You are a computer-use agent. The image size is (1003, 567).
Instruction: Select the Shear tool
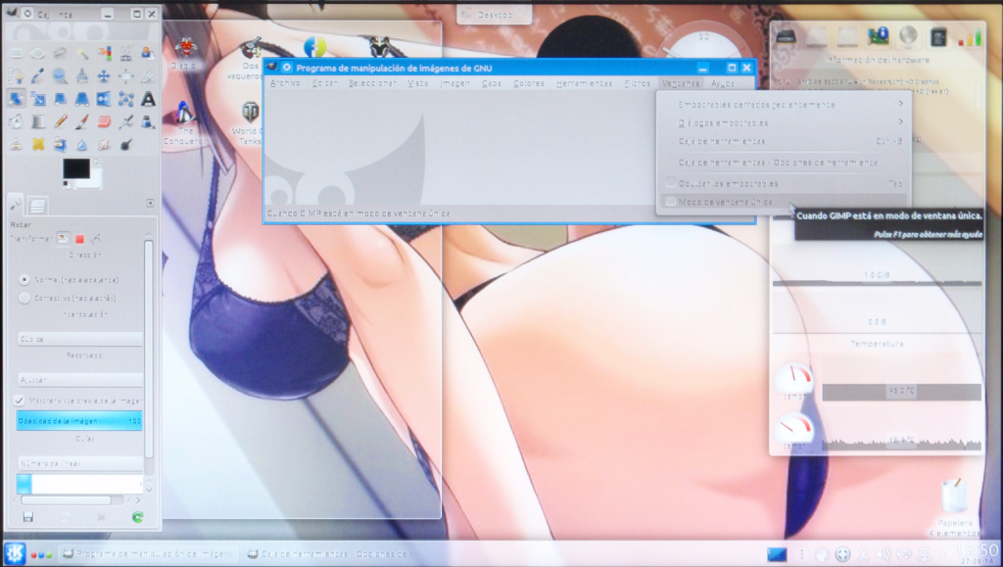point(60,99)
